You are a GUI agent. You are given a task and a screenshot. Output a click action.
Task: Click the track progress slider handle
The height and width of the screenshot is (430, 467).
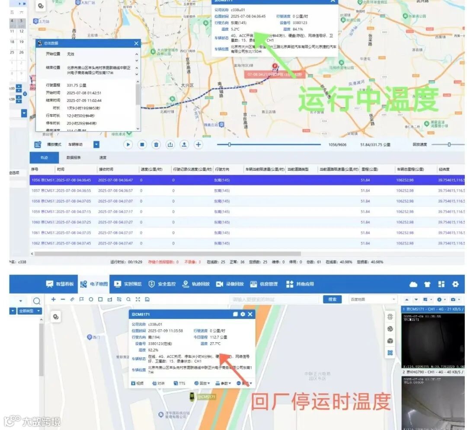pyautogui.click(x=229, y=145)
